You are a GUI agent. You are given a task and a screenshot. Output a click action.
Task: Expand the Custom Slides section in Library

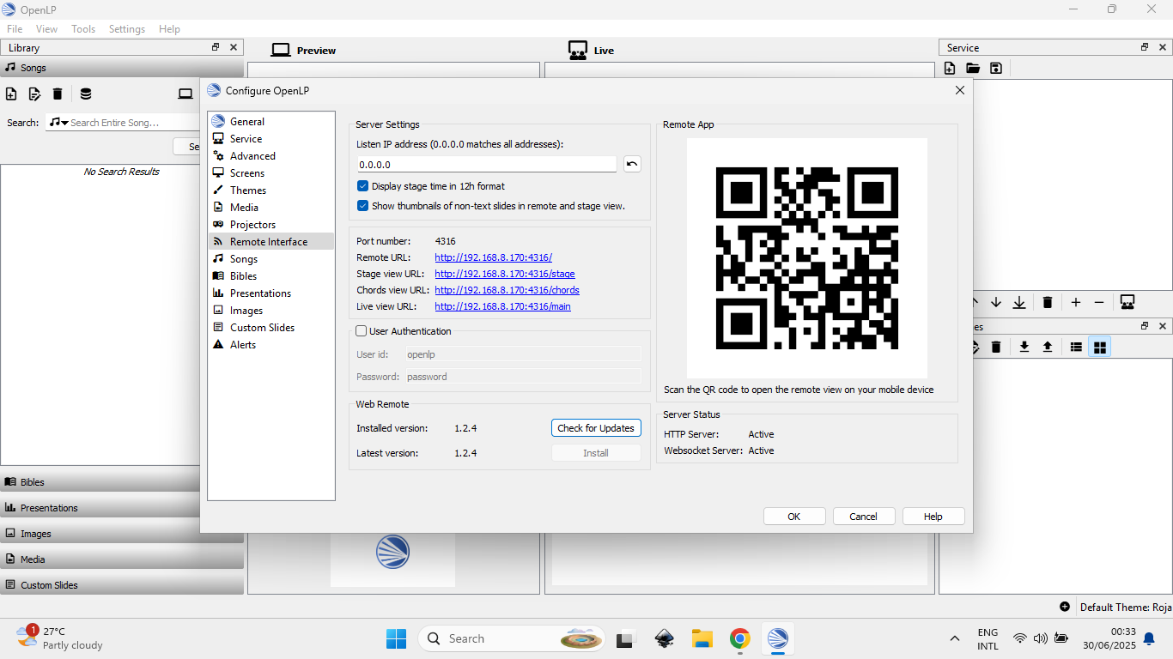click(x=122, y=585)
